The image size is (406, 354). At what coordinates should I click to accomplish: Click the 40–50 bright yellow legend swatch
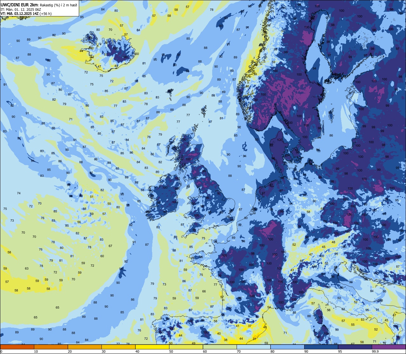[x=152, y=347]
